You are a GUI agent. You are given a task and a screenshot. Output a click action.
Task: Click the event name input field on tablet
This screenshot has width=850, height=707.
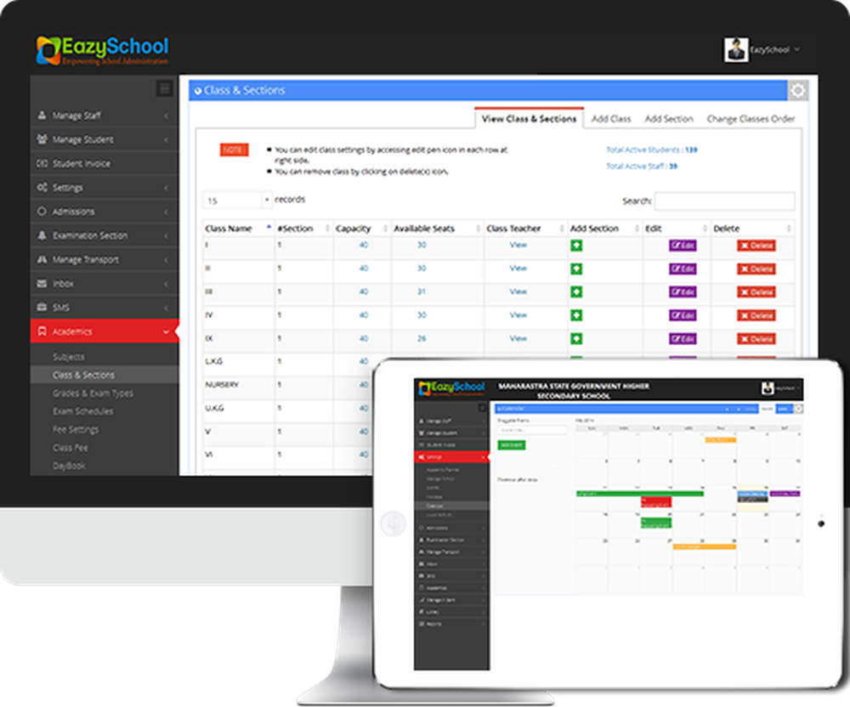532,430
